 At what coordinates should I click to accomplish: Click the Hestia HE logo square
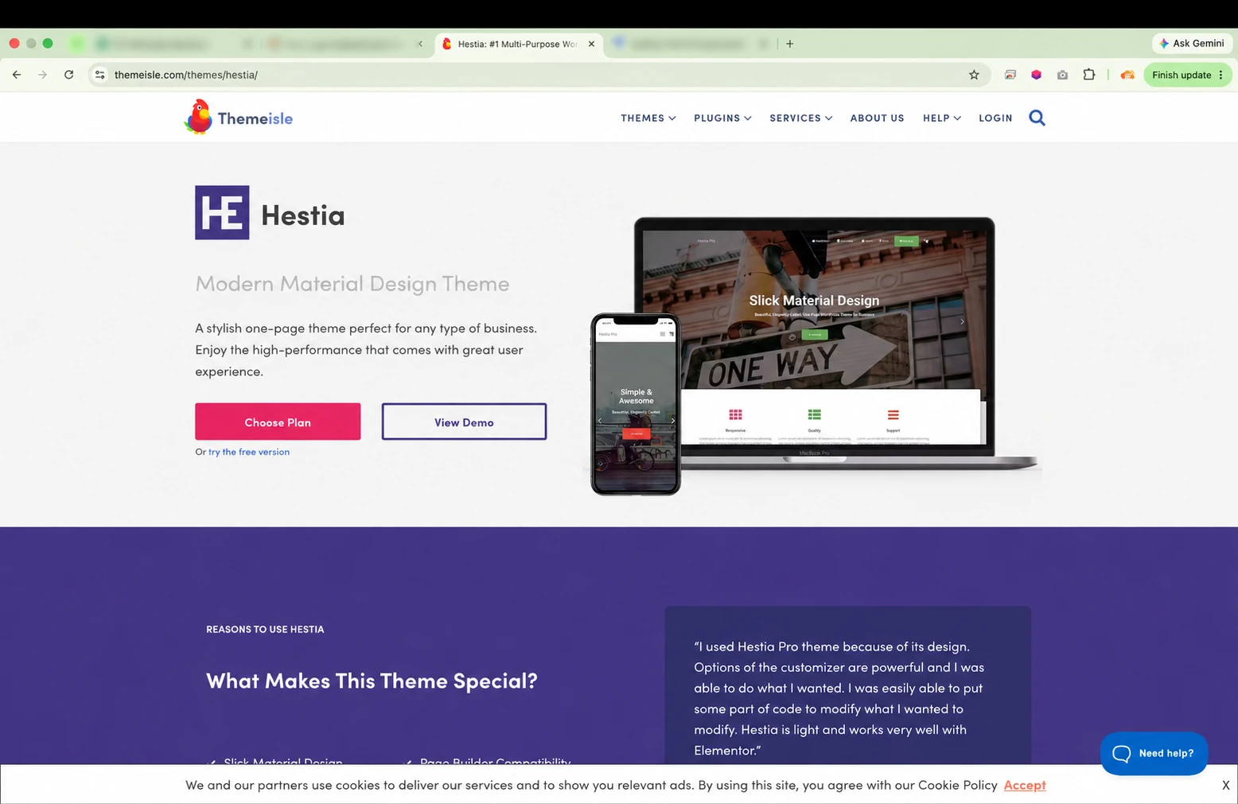[222, 212]
